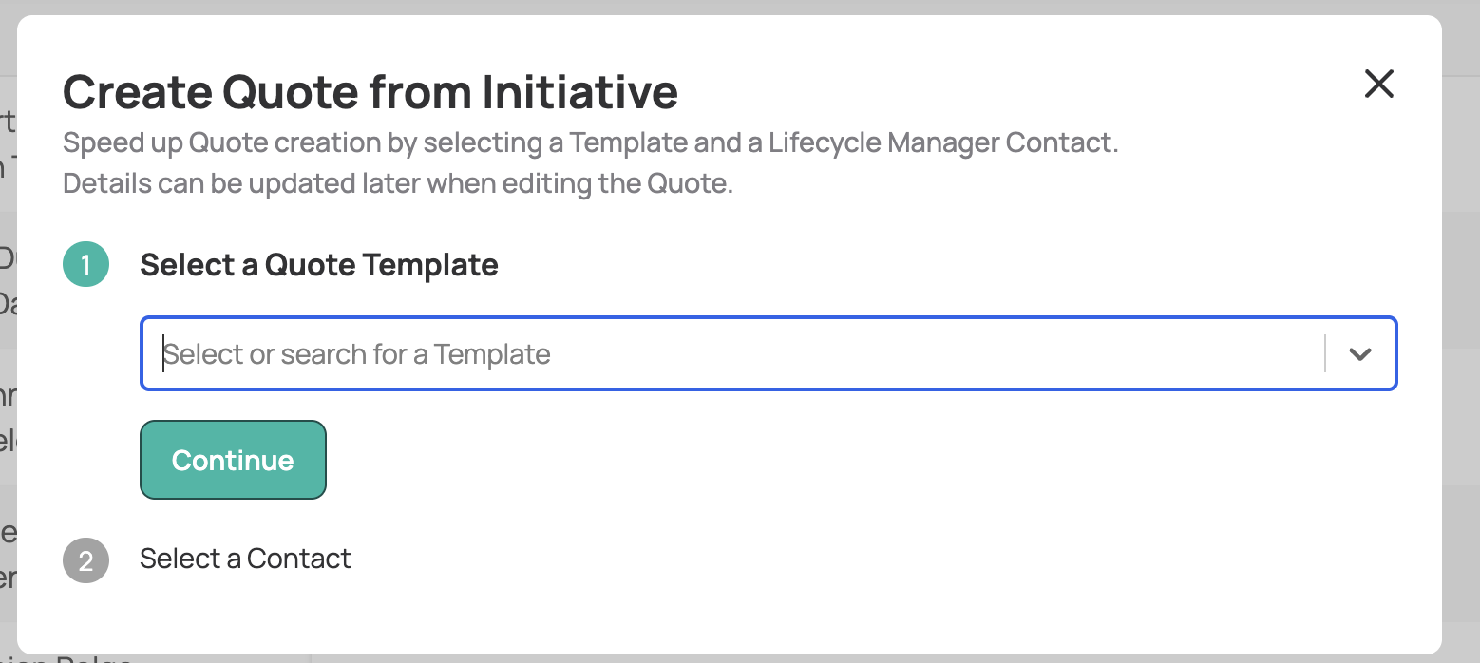Click the "Select a Quote Template" step heading
Screen dimensions: 1480x663
[318, 264]
